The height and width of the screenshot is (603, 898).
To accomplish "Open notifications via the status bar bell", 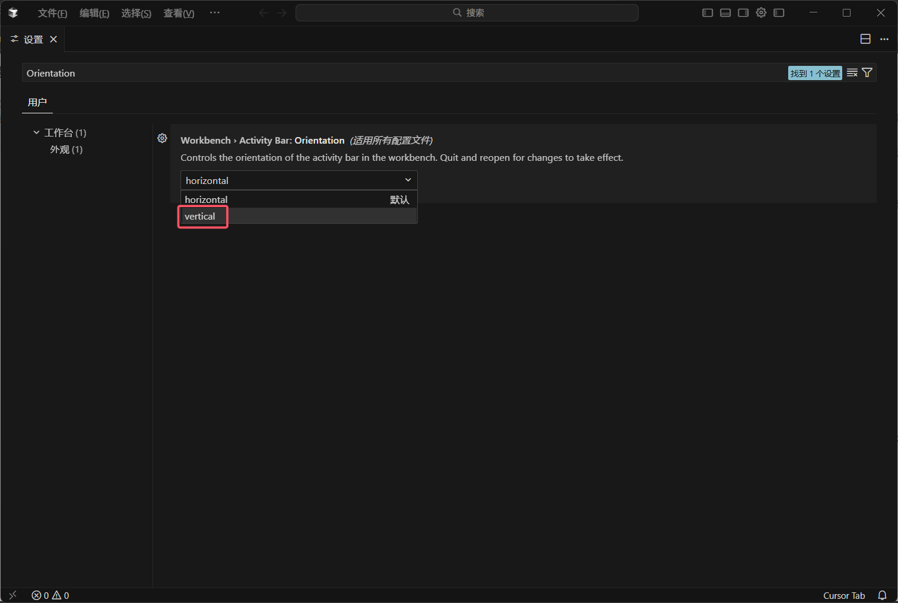I will pyautogui.click(x=882, y=595).
